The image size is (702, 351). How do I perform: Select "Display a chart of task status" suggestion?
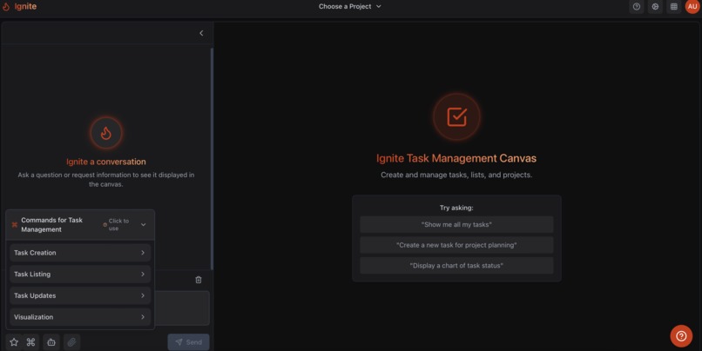(x=456, y=266)
